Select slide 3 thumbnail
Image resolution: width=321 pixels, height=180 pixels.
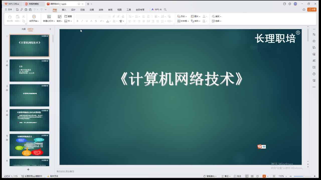coord(29,95)
